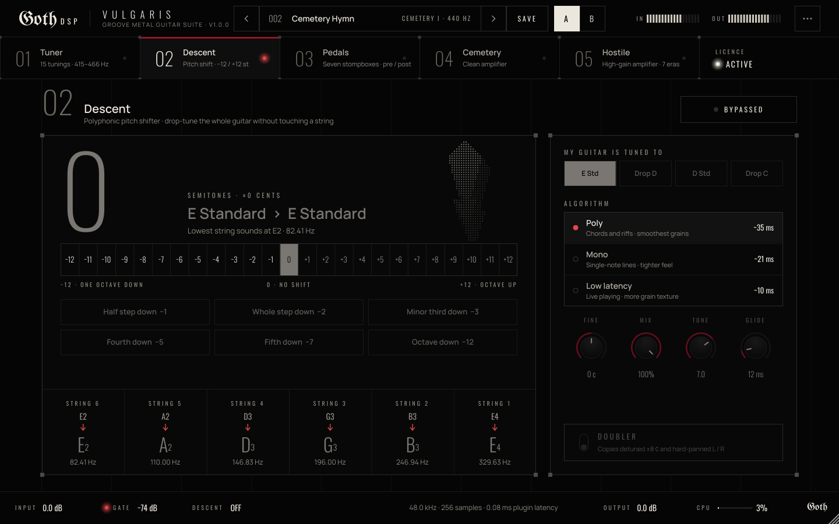Select +12 semitones on shift strip
The image size is (839, 524).
pos(508,260)
